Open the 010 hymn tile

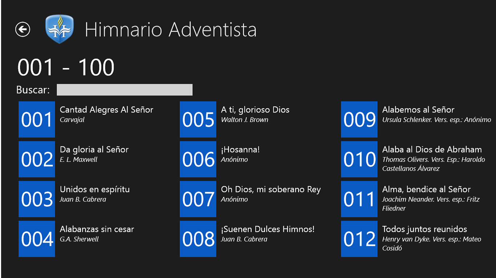click(359, 159)
